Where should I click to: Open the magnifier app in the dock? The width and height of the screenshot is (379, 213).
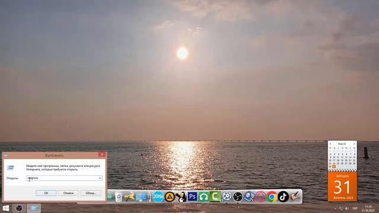(249, 196)
